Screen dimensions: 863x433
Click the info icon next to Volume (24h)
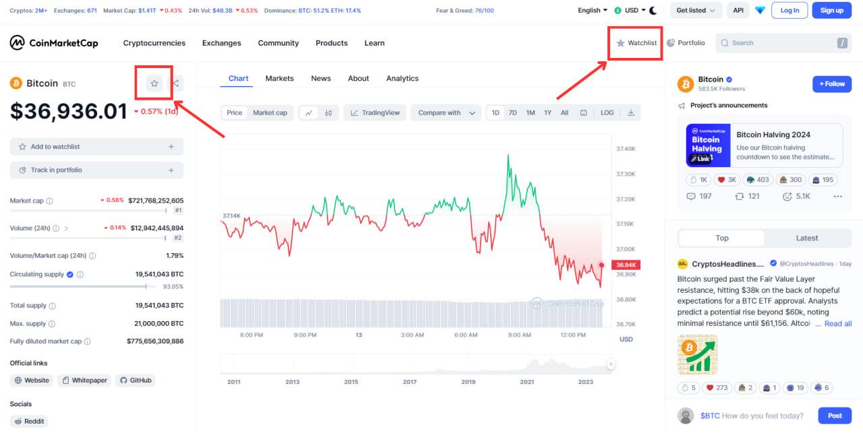pyautogui.click(x=56, y=228)
